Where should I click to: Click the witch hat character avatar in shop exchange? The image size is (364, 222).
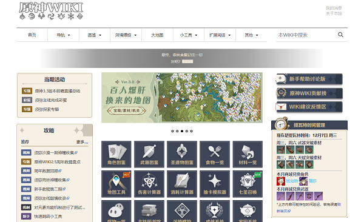(x=303, y=181)
